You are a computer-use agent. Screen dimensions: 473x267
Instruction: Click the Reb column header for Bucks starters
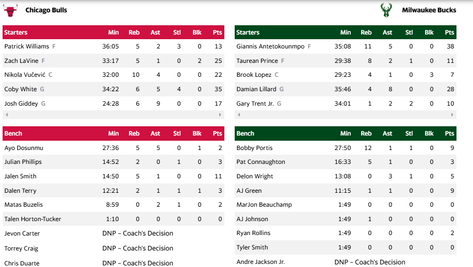366,32
